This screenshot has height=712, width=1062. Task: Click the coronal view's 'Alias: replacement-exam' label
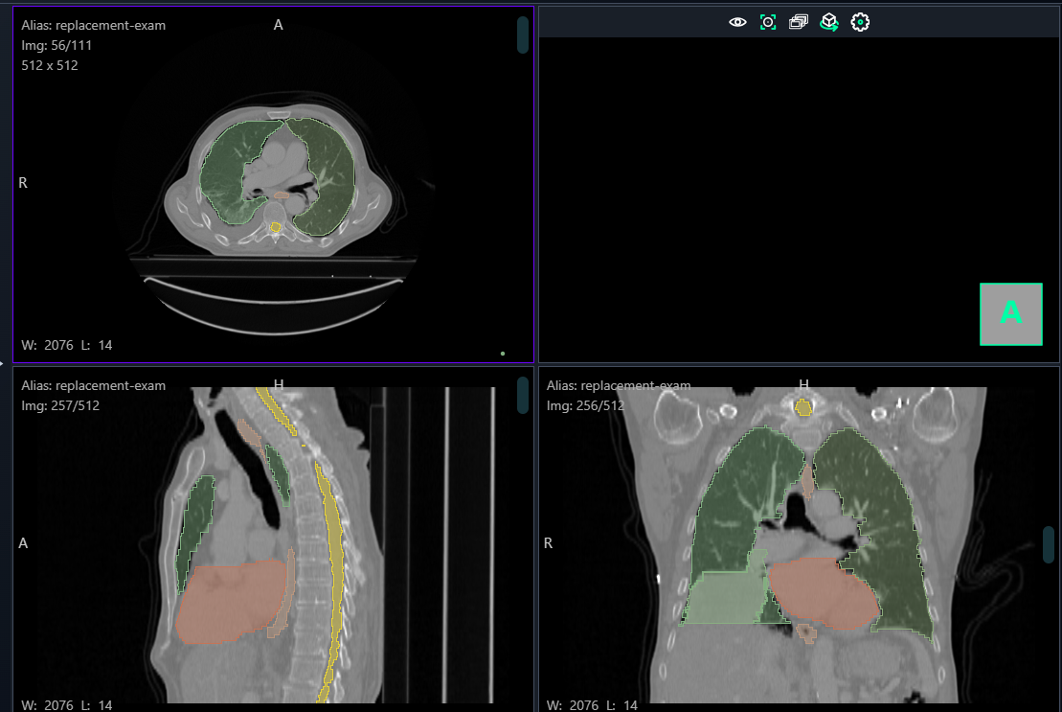[x=619, y=385]
